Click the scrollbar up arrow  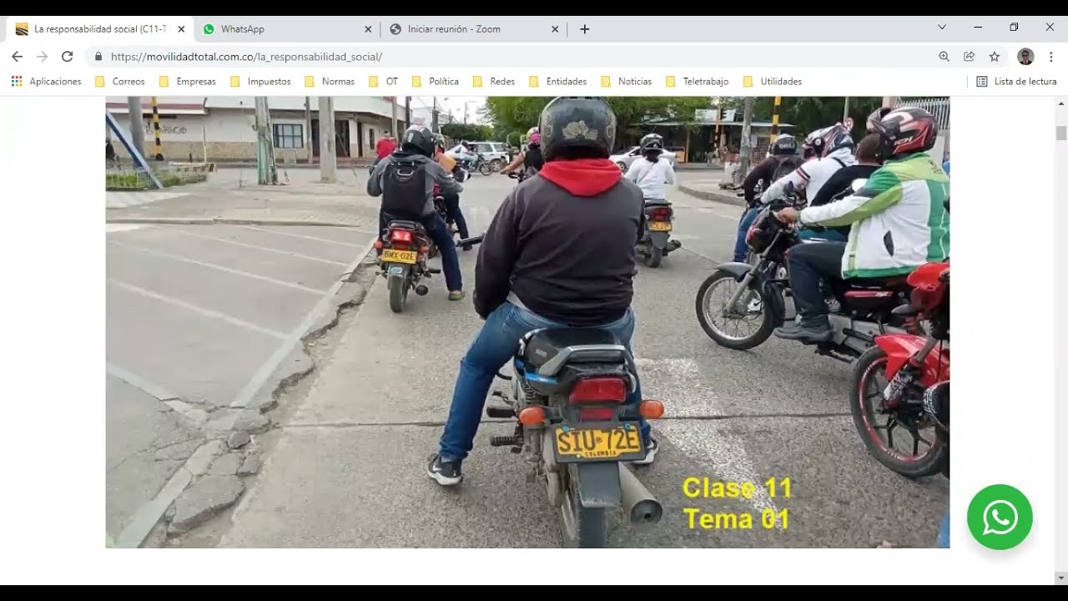tap(1061, 103)
